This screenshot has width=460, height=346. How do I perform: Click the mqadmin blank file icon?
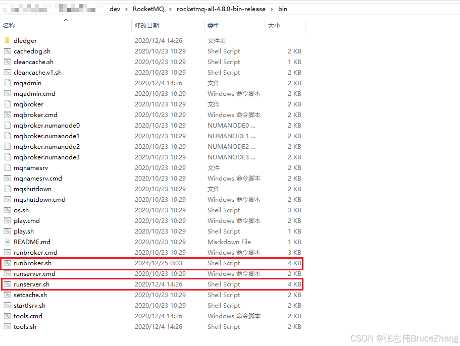tap(8, 83)
